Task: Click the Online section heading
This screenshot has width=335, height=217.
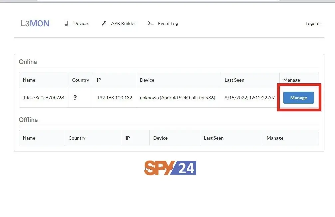Action: [x=28, y=62]
